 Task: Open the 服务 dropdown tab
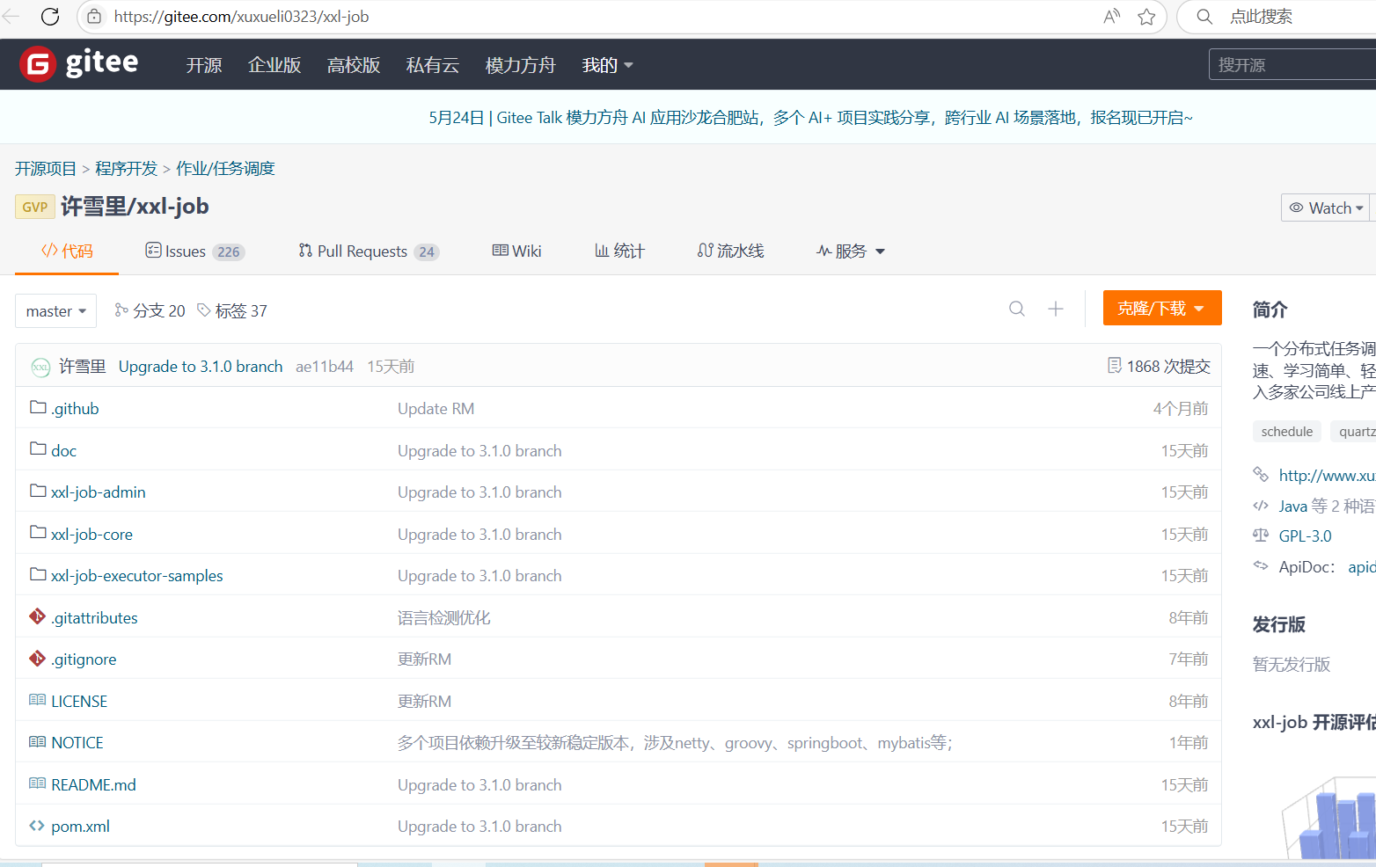[x=850, y=251]
